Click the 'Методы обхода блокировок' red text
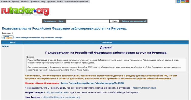 tap(42, 83)
